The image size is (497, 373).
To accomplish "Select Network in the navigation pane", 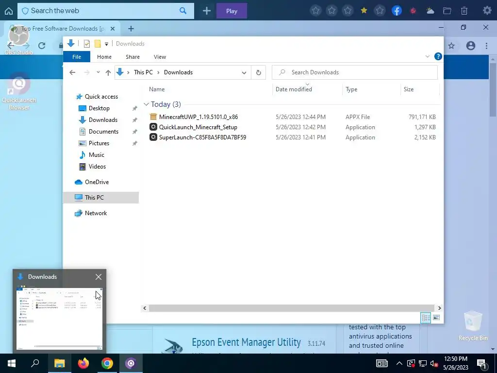I will click(96, 213).
